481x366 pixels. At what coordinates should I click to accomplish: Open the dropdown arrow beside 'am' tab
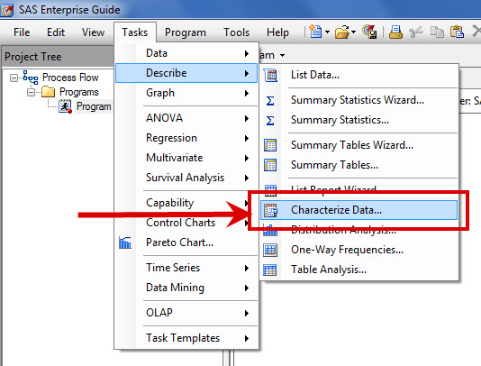point(282,56)
